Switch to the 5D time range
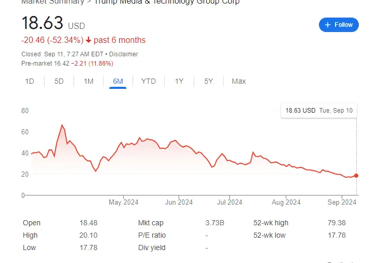379x263 pixels. coord(59,81)
